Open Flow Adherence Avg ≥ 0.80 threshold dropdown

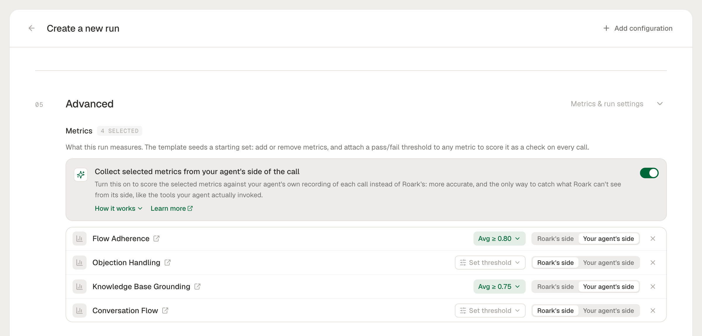(499, 239)
